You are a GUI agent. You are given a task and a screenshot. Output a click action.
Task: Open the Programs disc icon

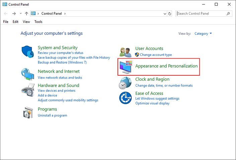click(28, 112)
